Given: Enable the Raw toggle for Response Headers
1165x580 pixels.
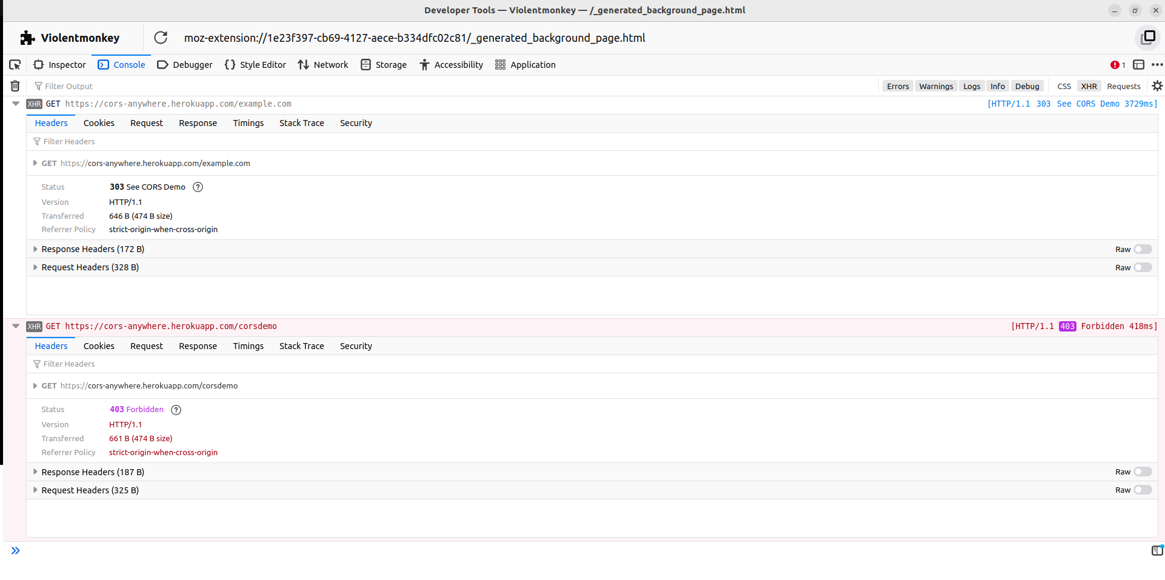Looking at the screenshot, I should click(x=1142, y=249).
